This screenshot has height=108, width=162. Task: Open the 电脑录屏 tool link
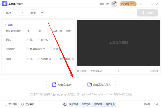[x=110, y=104]
